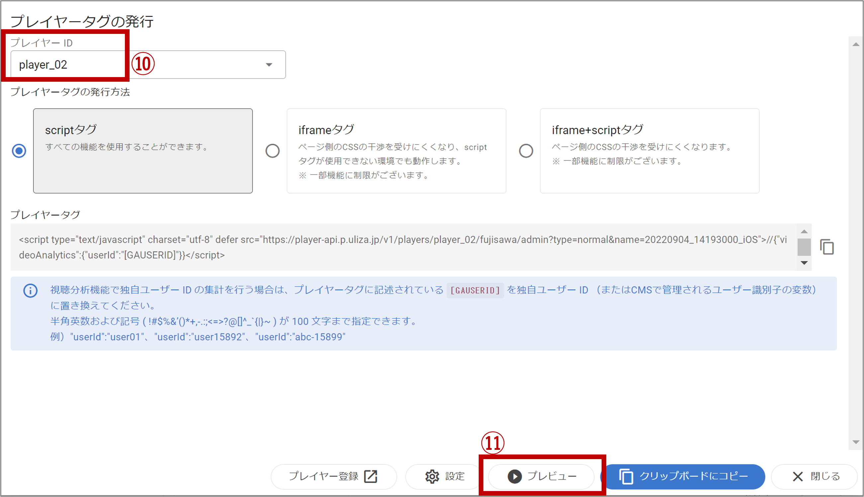Image resolution: width=864 pixels, height=497 pixels.
Task: Click the external link icon on player registration
Action: tap(371, 476)
